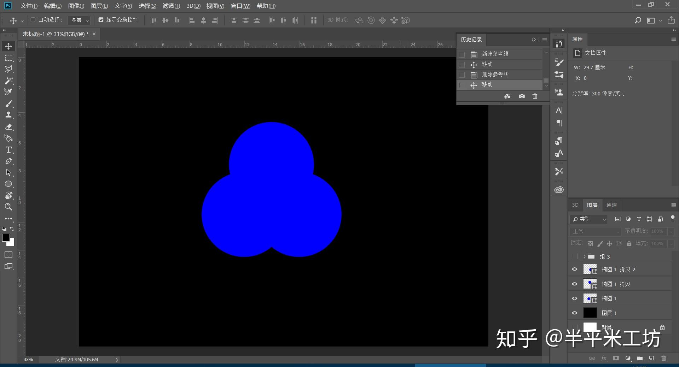
Task: Hide the 椭圆 1 拷贝 2 layer
Action: point(574,269)
